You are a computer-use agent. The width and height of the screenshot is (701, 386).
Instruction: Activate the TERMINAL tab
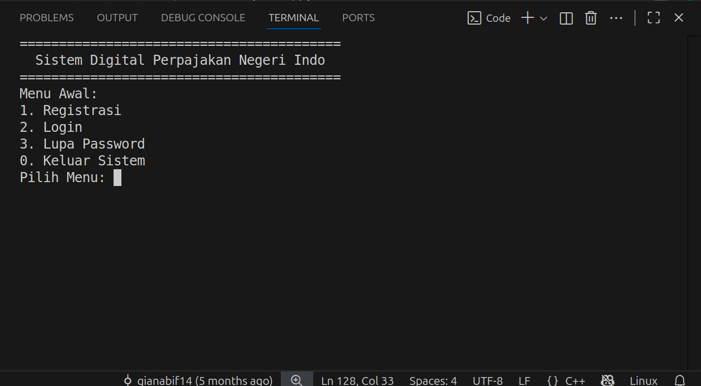pyautogui.click(x=294, y=18)
